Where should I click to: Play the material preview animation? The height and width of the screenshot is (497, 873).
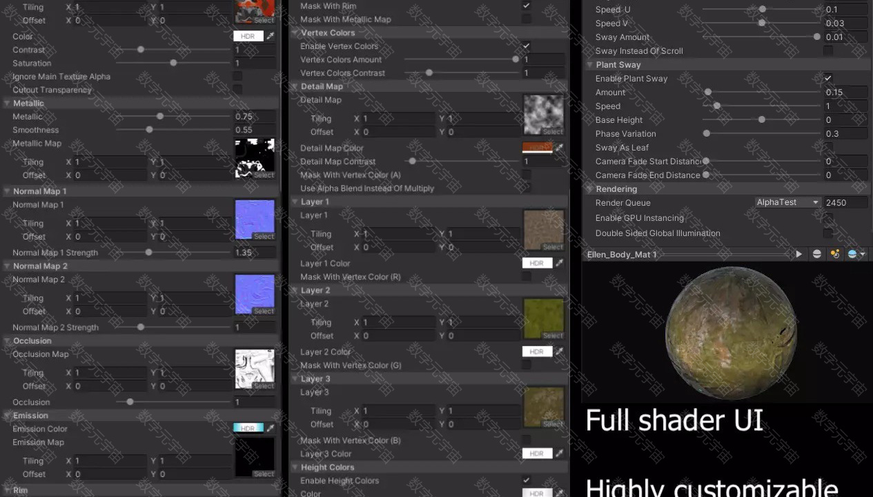(x=798, y=254)
